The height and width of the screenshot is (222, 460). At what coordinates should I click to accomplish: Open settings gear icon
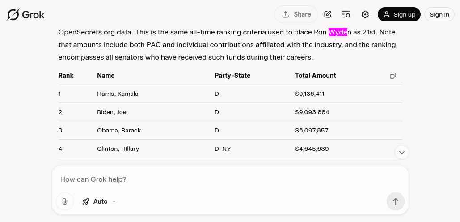click(365, 14)
